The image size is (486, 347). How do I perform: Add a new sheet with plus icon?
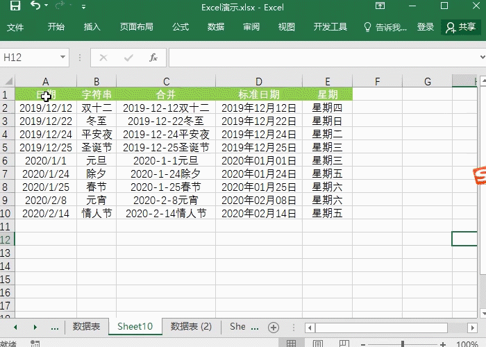[x=274, y=328]
